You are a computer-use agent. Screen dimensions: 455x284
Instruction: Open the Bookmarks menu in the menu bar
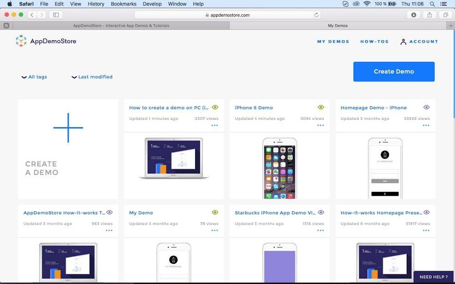123,4
